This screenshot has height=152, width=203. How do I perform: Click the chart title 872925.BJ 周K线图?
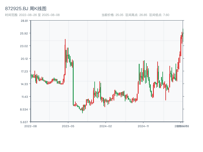[26, 9]
